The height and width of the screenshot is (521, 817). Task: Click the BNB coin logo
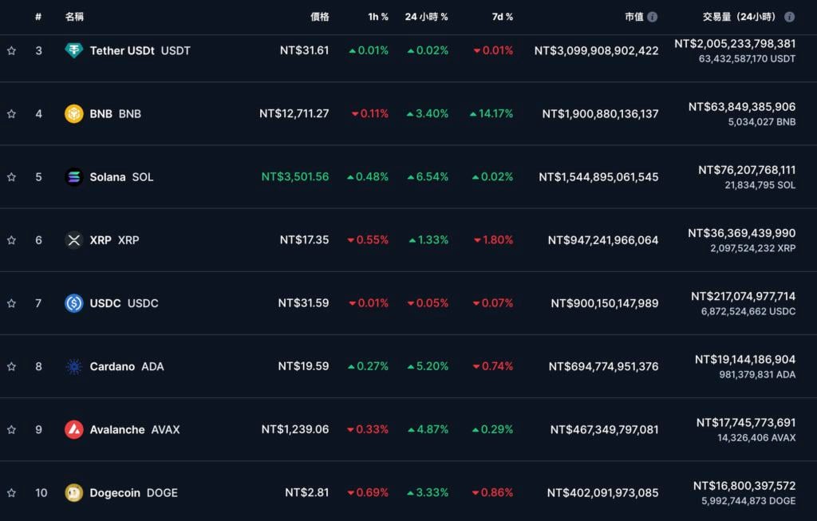(73, 113)
